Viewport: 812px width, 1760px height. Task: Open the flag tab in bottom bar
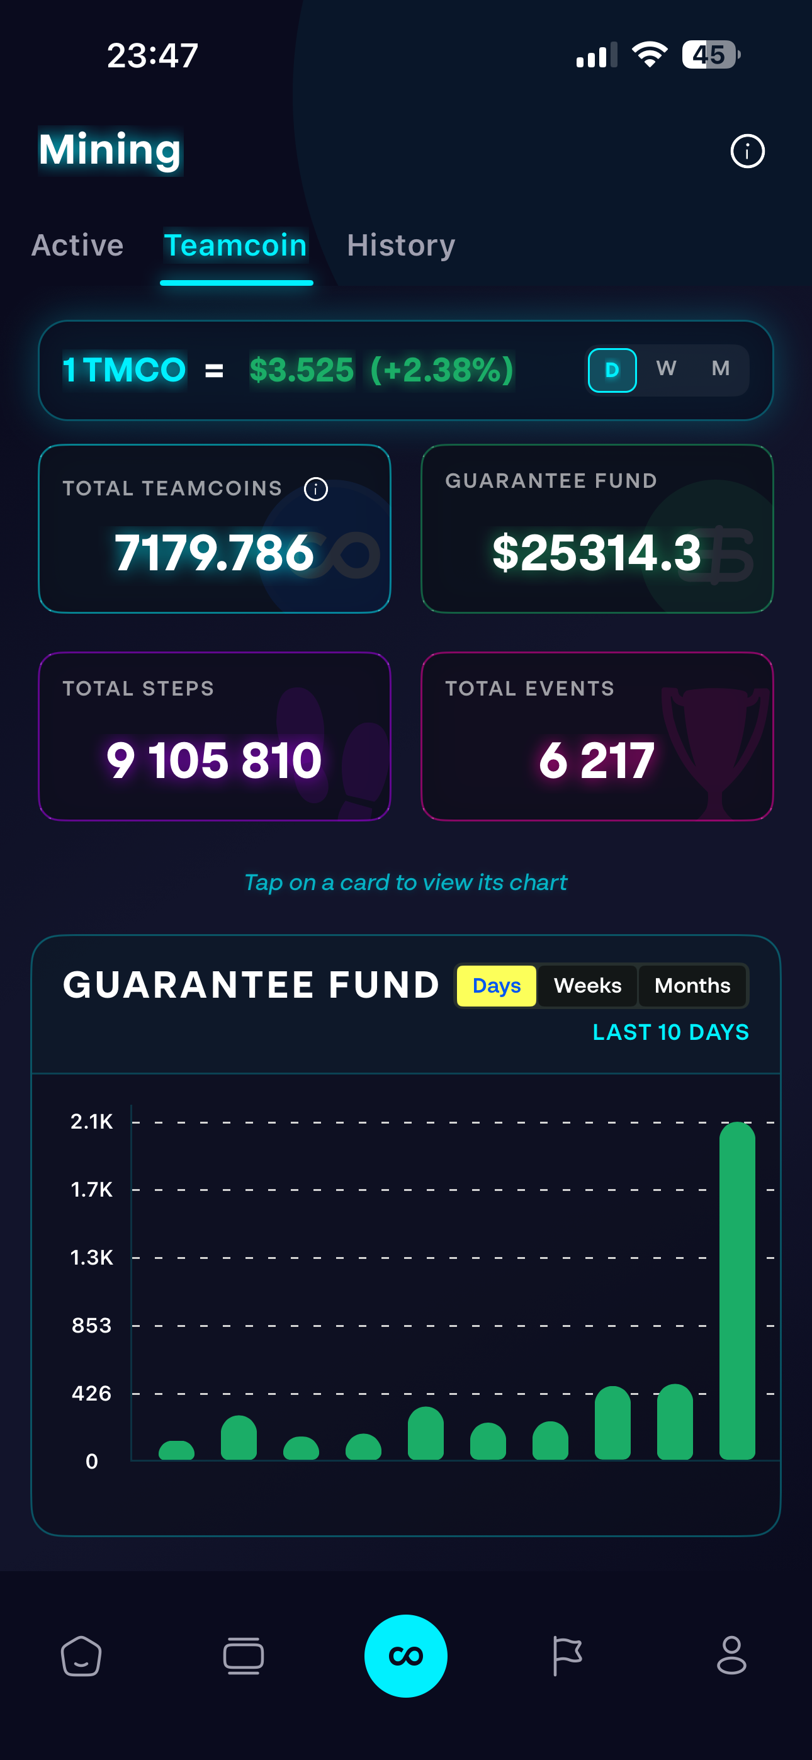click(x=567, y=1656)
